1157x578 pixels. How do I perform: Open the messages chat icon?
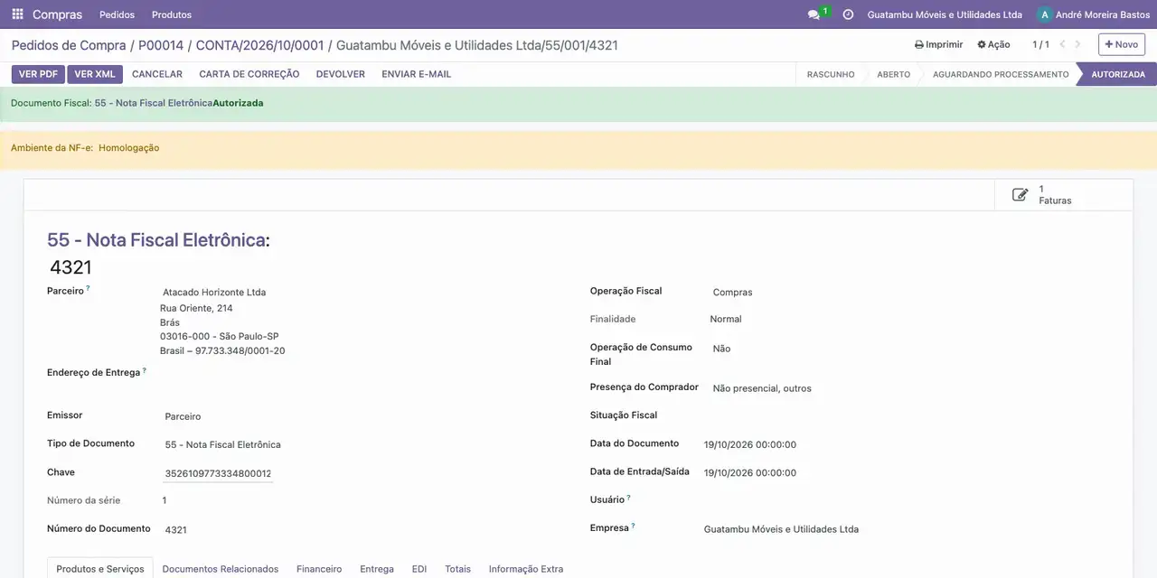(814, 14)
